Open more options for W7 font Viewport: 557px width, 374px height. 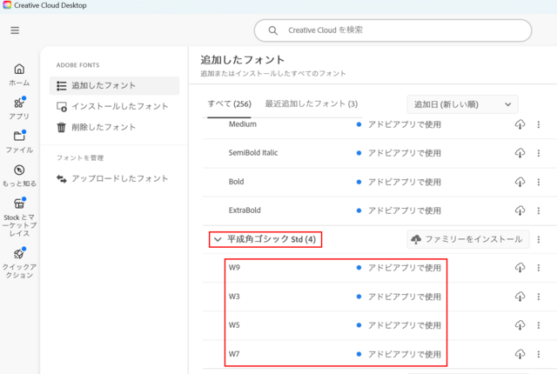(x=539, y=354)
